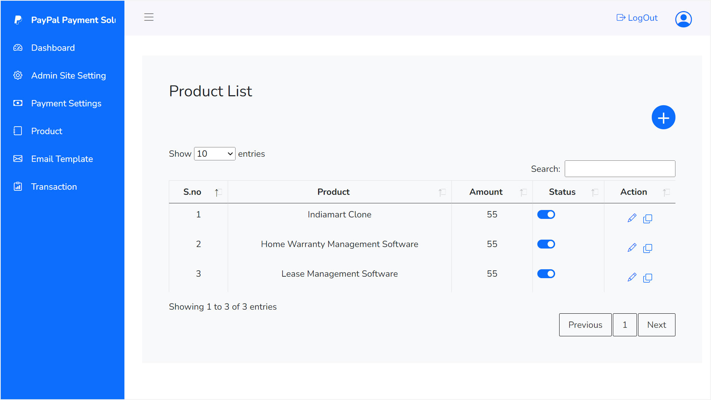The image size is (711, 400).
Task: Open the Show entries dropdown
Action: click(214, 153)
